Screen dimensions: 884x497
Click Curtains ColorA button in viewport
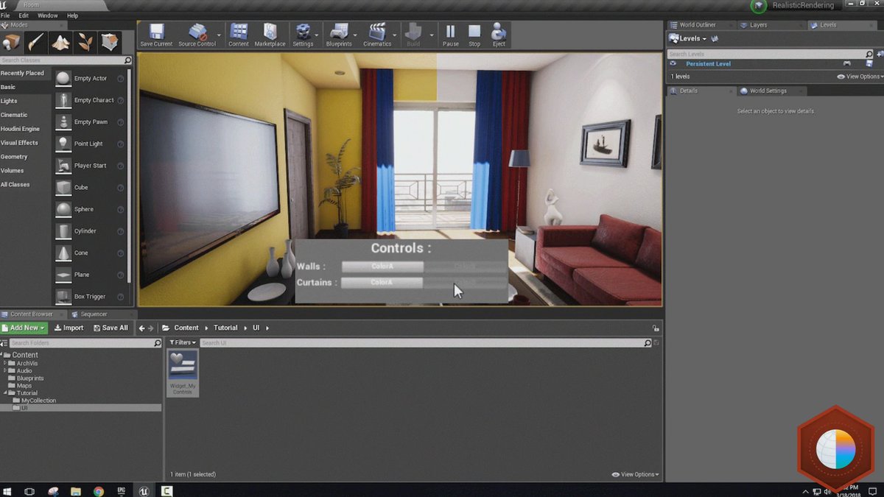382,283
